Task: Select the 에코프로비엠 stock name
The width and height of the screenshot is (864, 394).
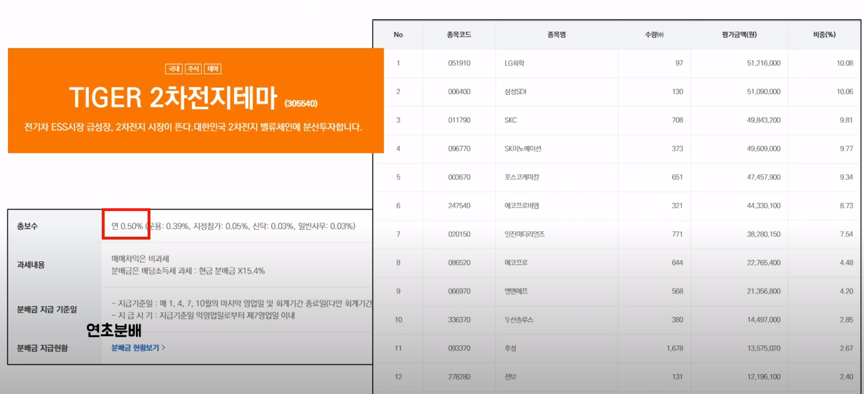Action: (x=521, y=206)
